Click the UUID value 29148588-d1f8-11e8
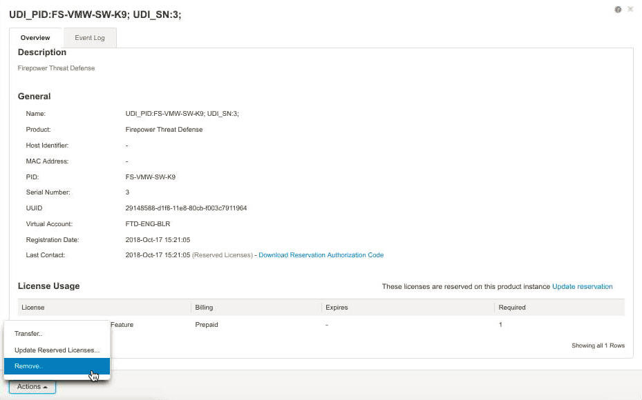Screen dimensions: 642x400 (186, 208)
